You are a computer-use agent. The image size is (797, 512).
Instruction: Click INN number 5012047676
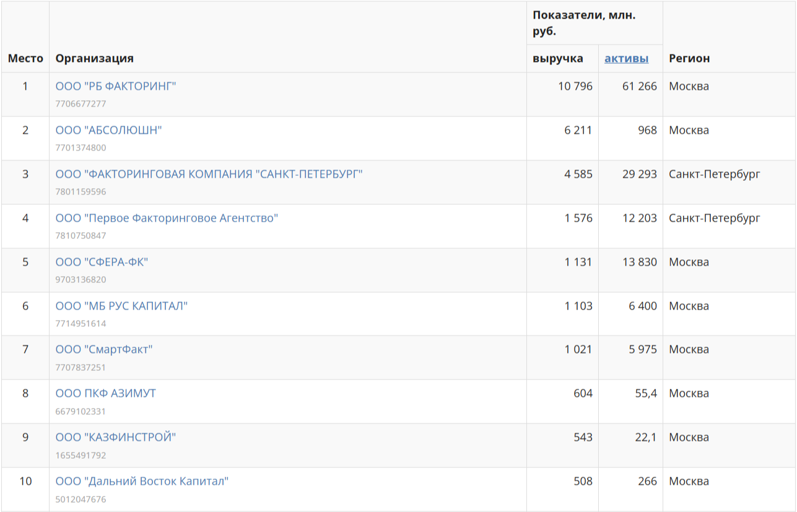click(81, 499)
